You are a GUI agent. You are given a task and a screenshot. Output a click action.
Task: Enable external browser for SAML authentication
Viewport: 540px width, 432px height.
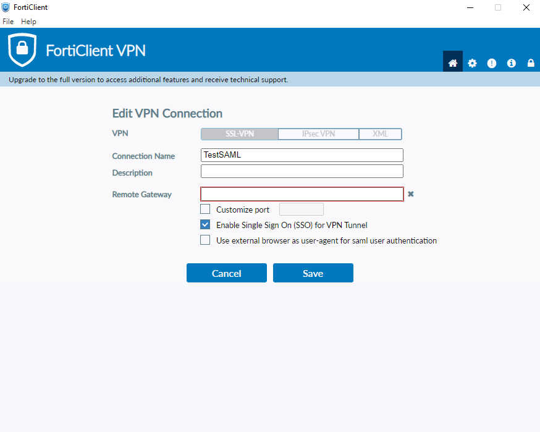pyautogui.click(x=205, y=240)
